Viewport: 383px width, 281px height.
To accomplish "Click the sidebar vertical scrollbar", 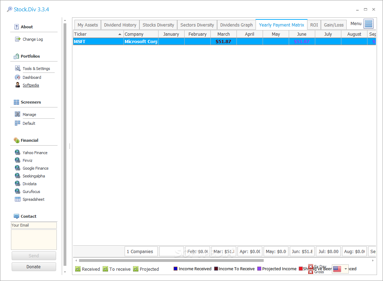I will (65, 144).
